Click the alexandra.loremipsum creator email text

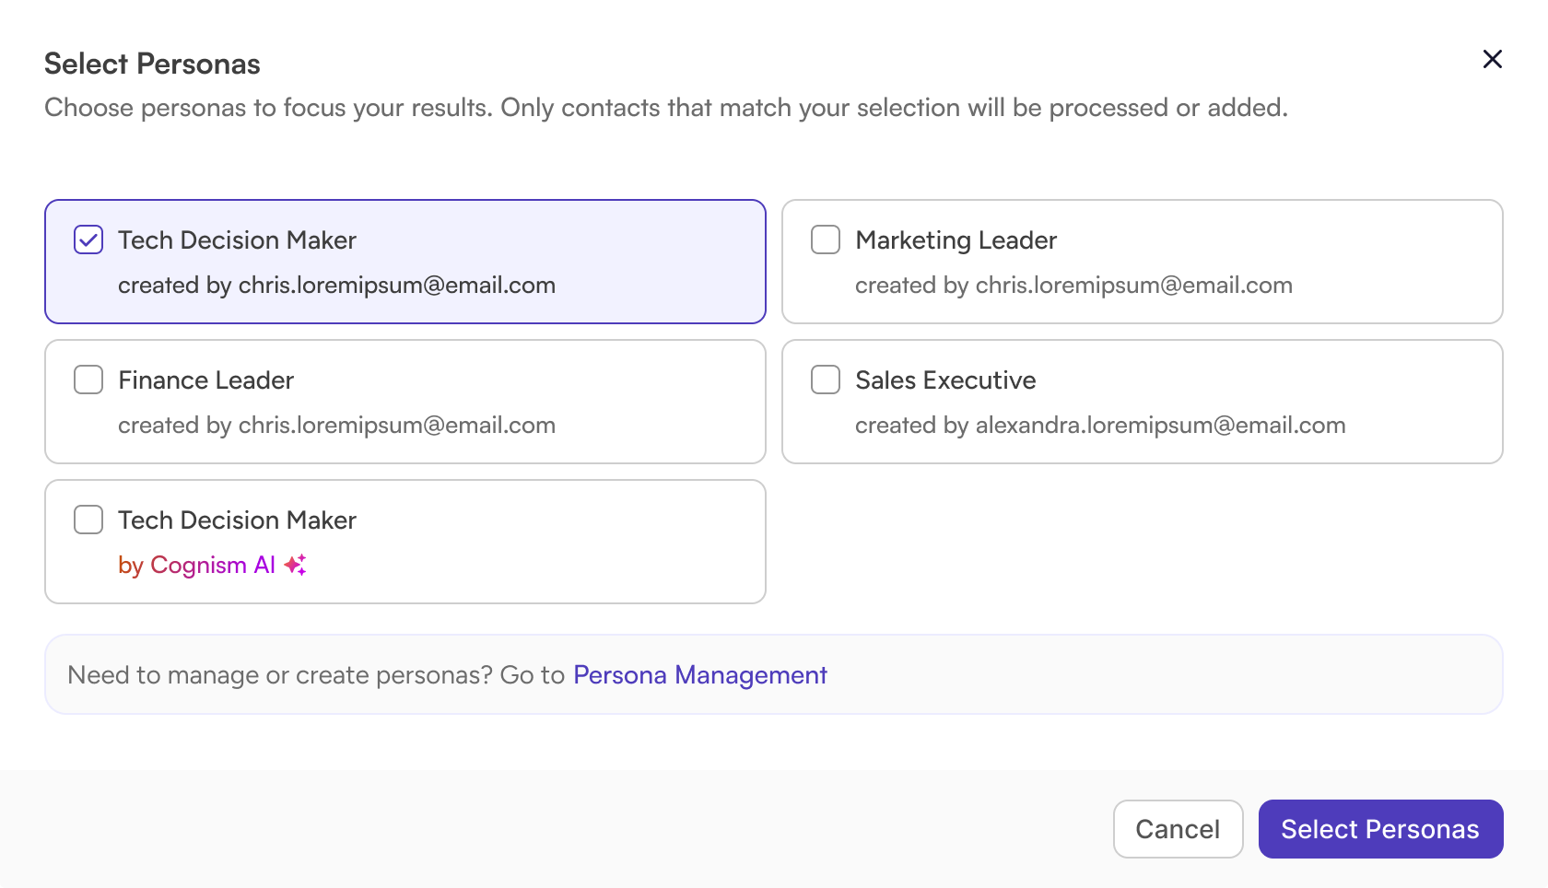pos(1160,426)
